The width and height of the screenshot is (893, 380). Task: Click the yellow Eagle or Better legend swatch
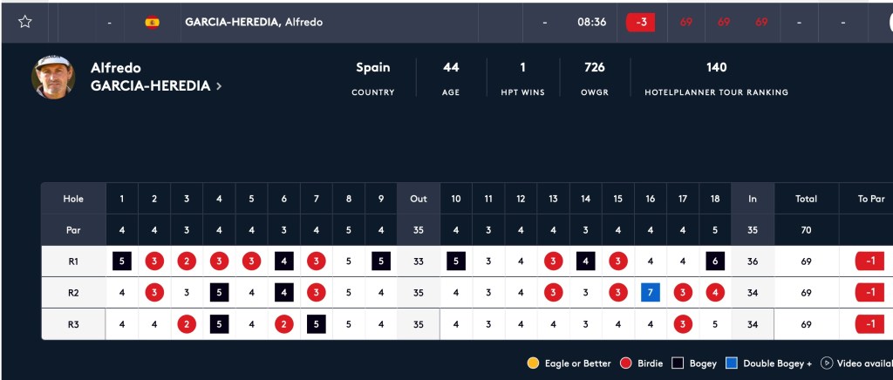click(533, 363)
